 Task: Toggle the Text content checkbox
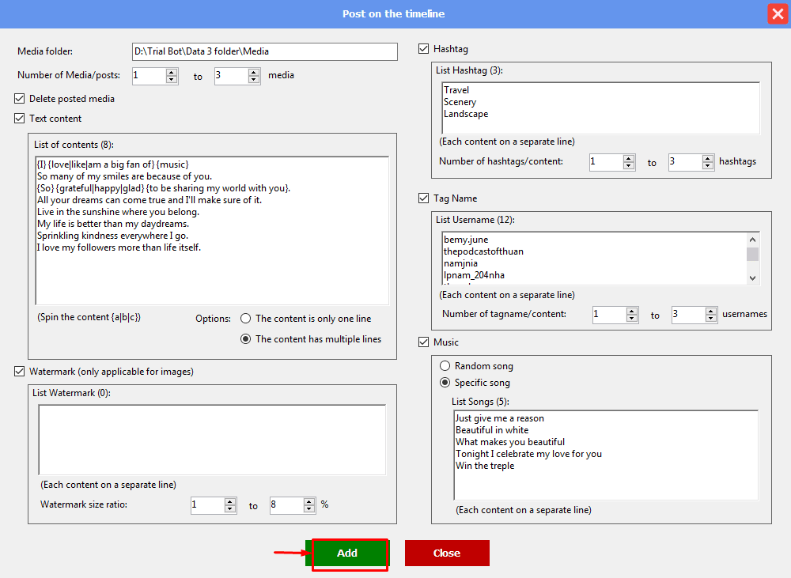(20, 119)
